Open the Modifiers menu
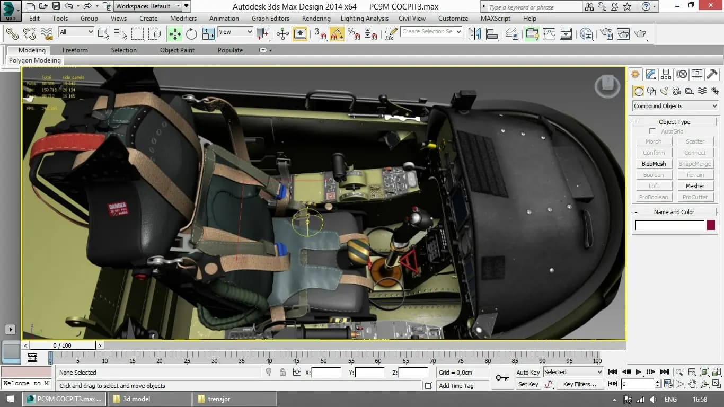Image resolution: width=724 pixels, height=407 pixels. coord(183,18)
